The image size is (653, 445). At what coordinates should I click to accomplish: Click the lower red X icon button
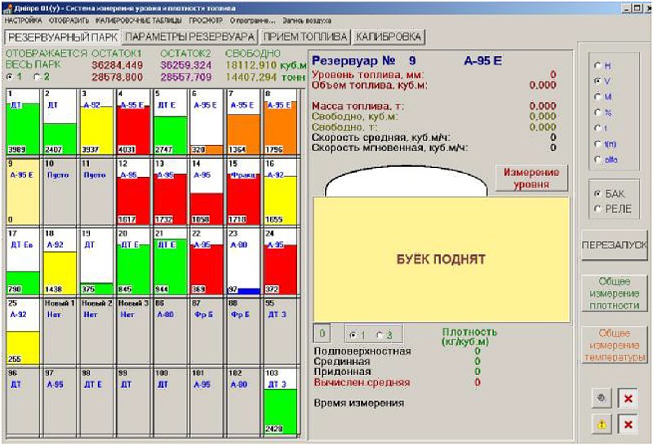[x=628, y=424]
